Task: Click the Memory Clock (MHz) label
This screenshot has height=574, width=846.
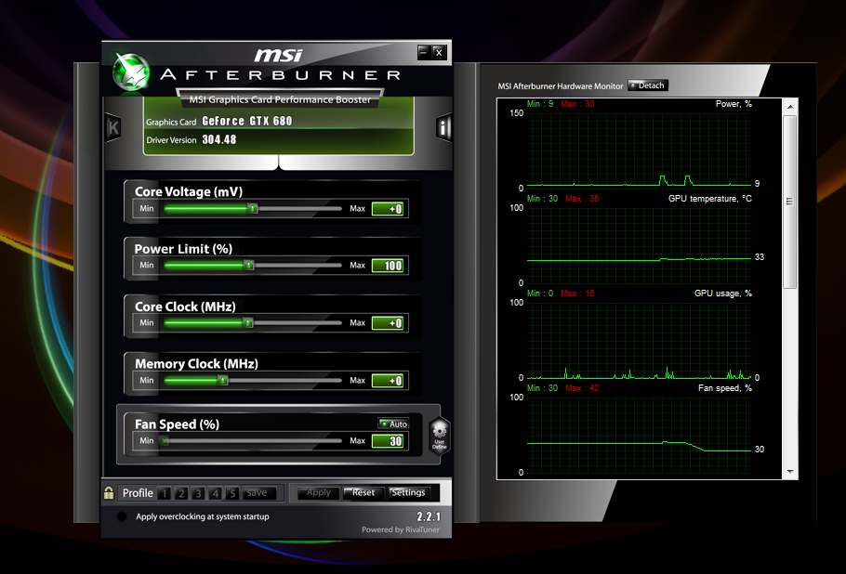Action: click(x=196, y=364)
